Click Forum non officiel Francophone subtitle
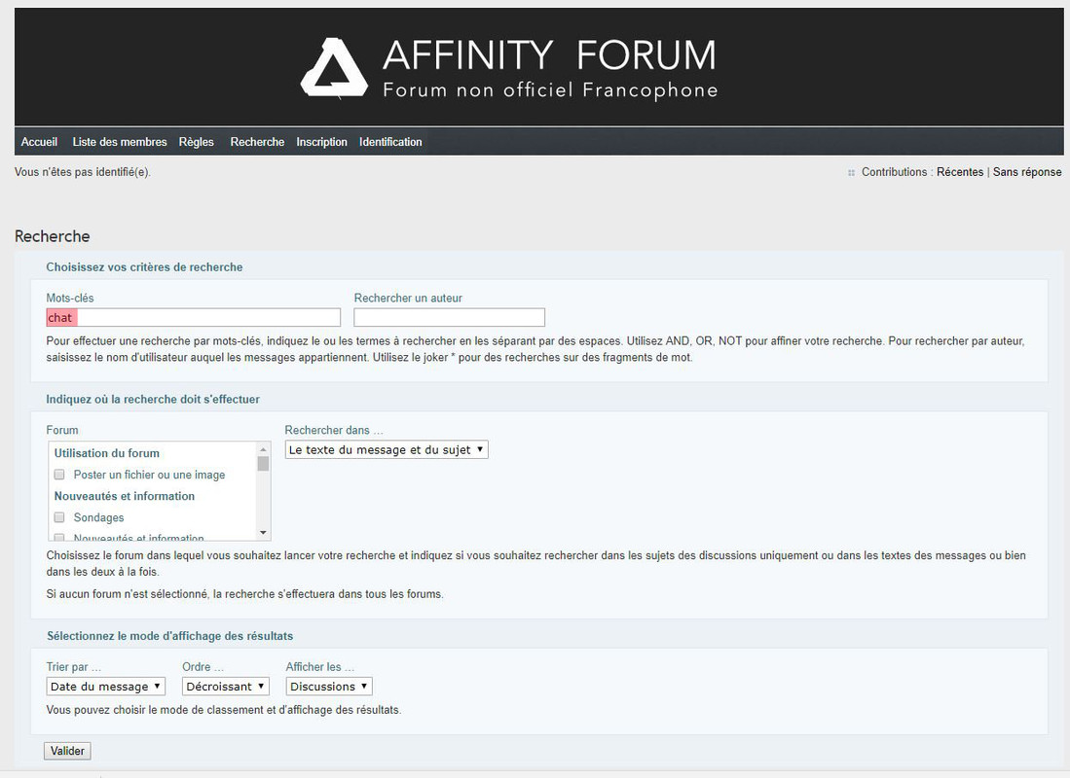The image size is (1070, 778). pyautogui.click(x=550, y=90)
